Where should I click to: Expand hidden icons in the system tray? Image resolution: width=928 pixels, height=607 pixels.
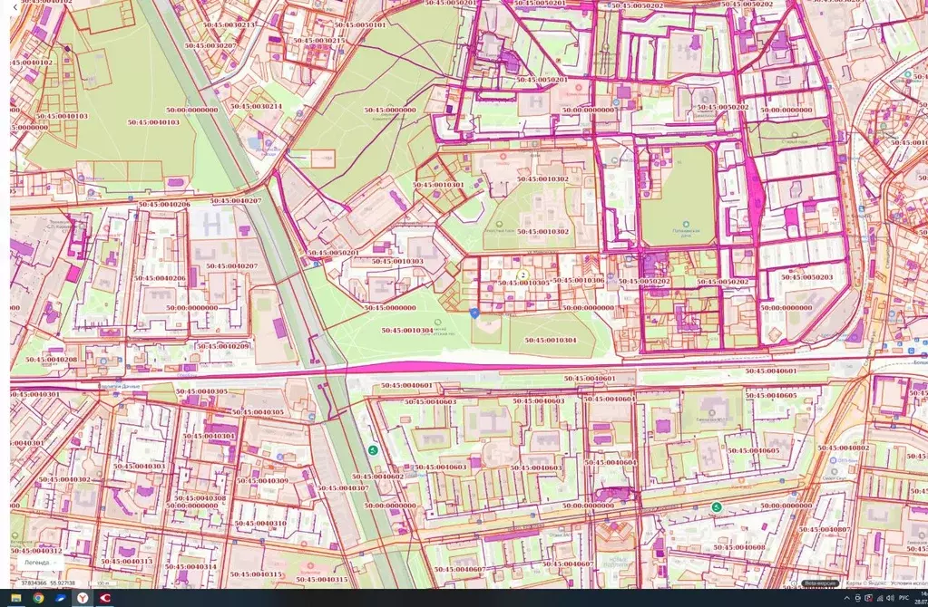pyautogui.click(x=846, y=597)
